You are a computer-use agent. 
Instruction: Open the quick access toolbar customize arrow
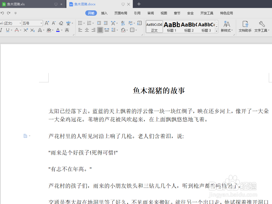tap(16, 13)
